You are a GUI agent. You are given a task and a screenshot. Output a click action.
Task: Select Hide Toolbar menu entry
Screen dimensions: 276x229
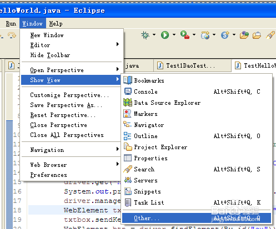pos(50,55)
